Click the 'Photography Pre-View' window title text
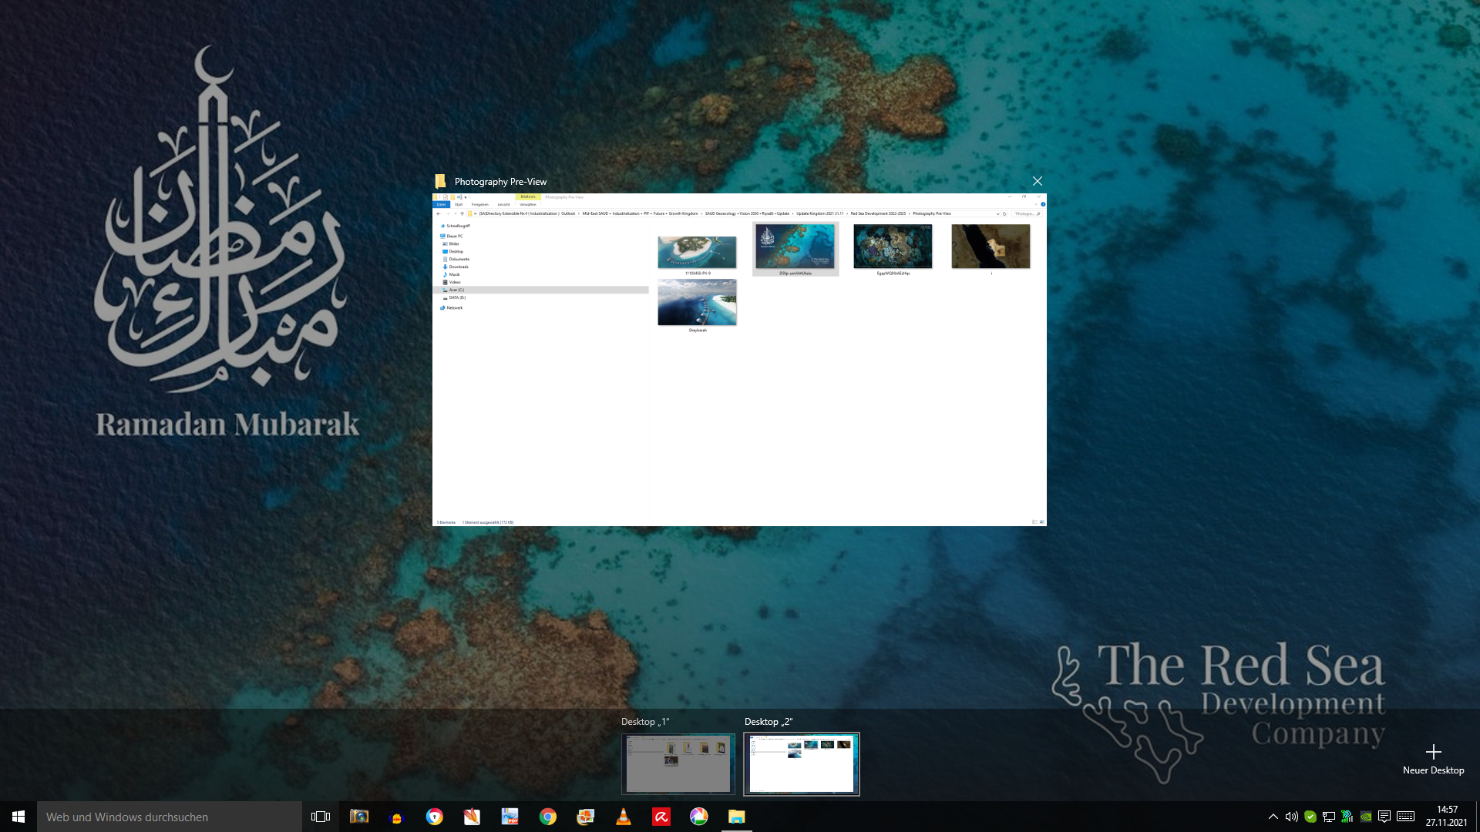This screenshot has height=832, width=1480. (x=500, y=182)
